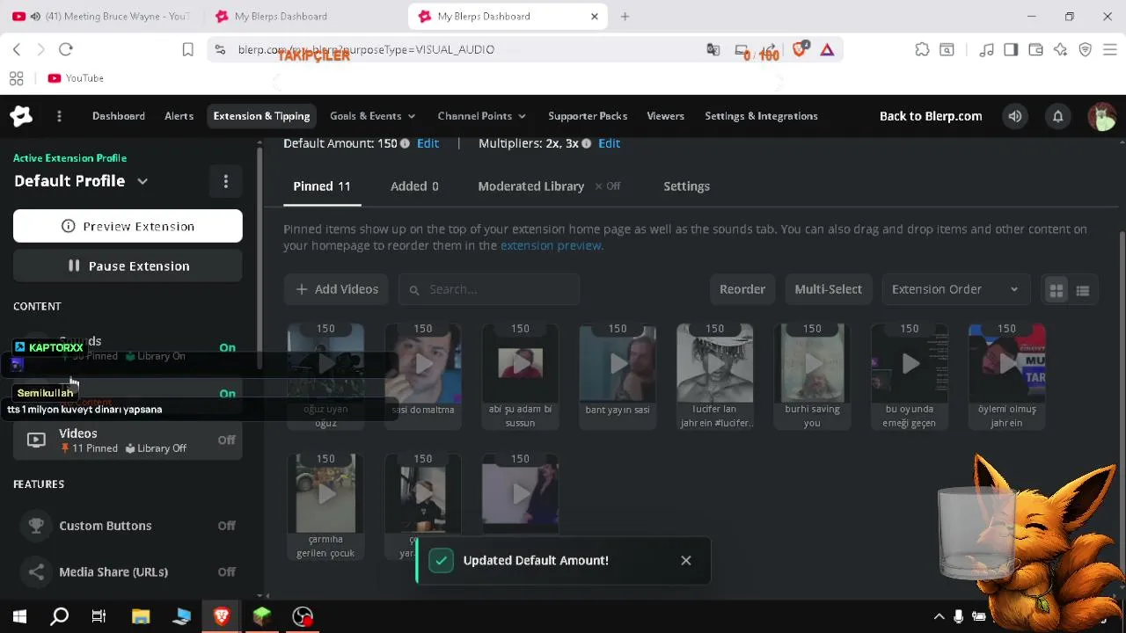Follow the extension preview link

pyautogui.click(x=551, y=245)
